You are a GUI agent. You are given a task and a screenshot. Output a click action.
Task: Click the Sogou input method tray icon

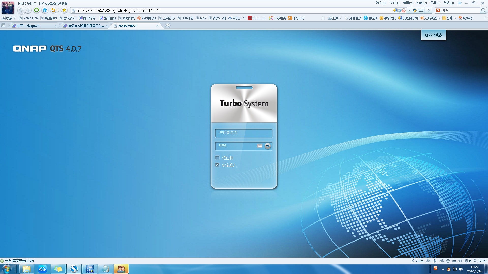pos(435,268)
